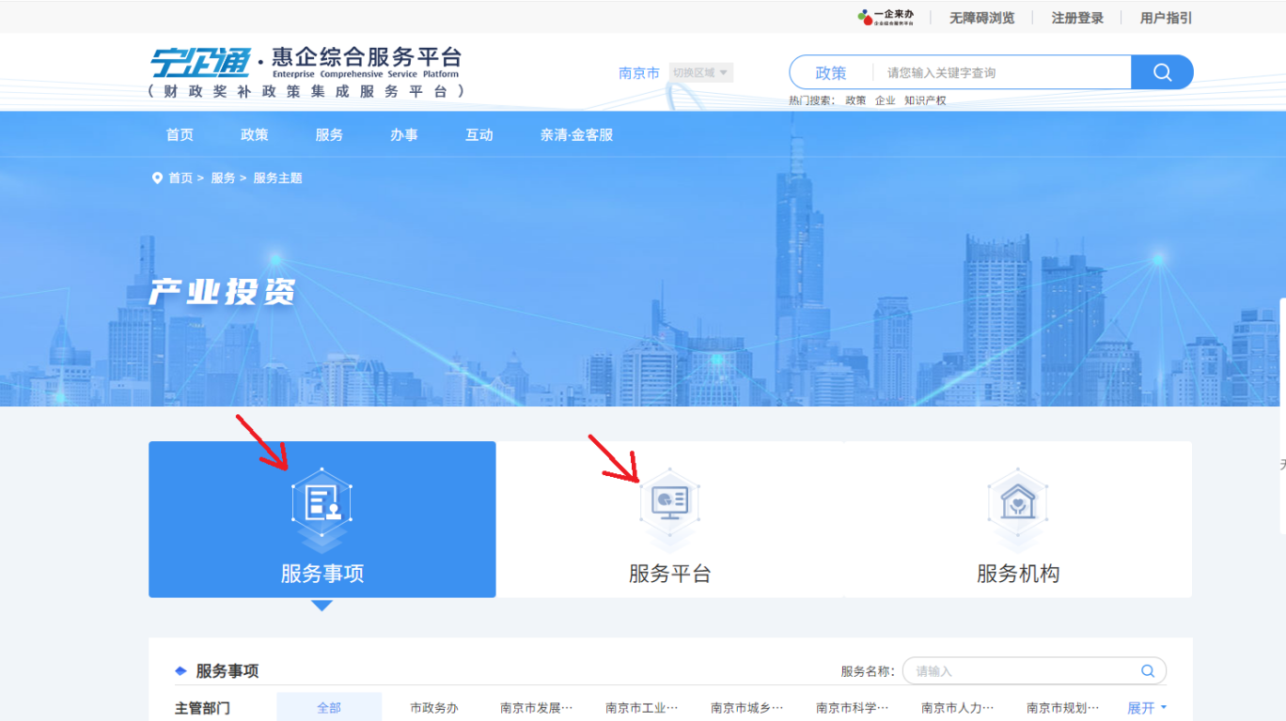The image size is (1286, 721).
Task: Open the 一企来办 logo link
Action: [x=886, y=18]
